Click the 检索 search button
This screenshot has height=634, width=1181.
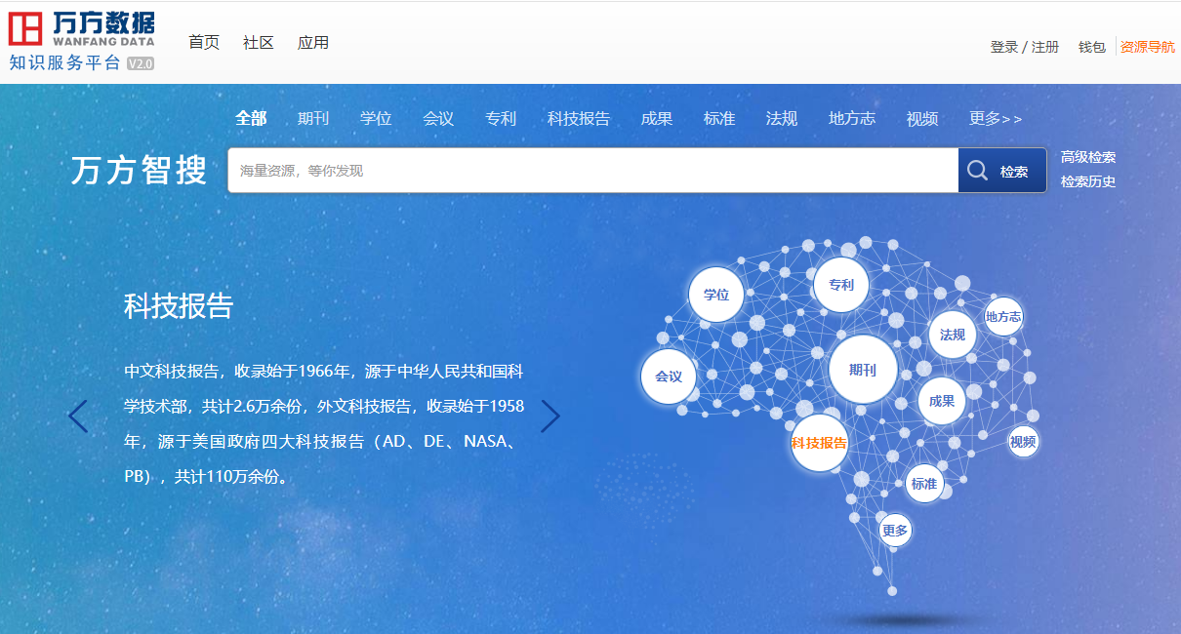click(1002, 171)
